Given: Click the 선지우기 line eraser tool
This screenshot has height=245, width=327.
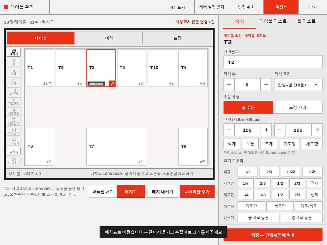Looking at the screenshot, I should click(x=14, y=161).
